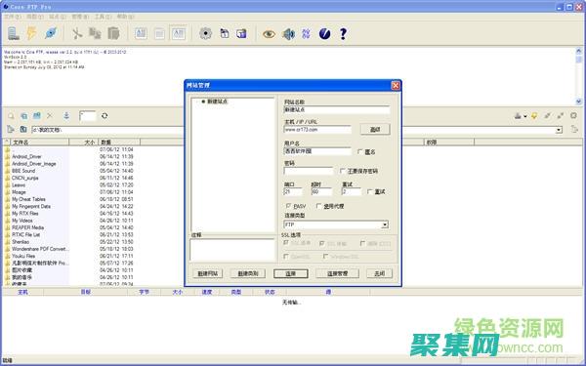Click the 用户名 username input field
Viewport: 586px width, 366px height.
coord(317,151)
